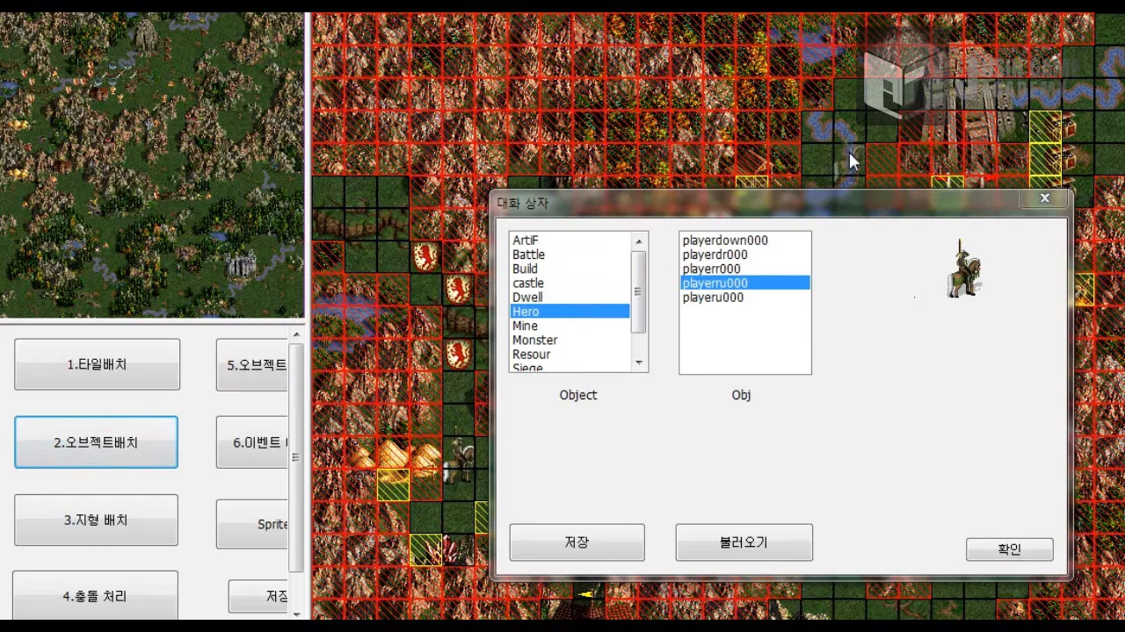The image size is (1125, 632).
Task: Choose playeru000 in the Obj list
Action: (x=745, y=297)
